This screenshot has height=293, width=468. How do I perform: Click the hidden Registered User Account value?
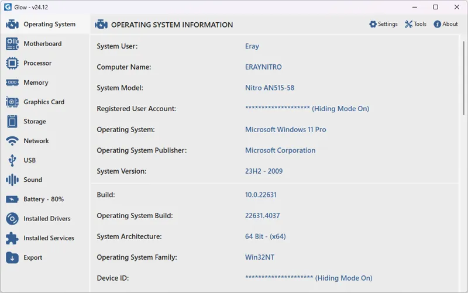(307, 109)
